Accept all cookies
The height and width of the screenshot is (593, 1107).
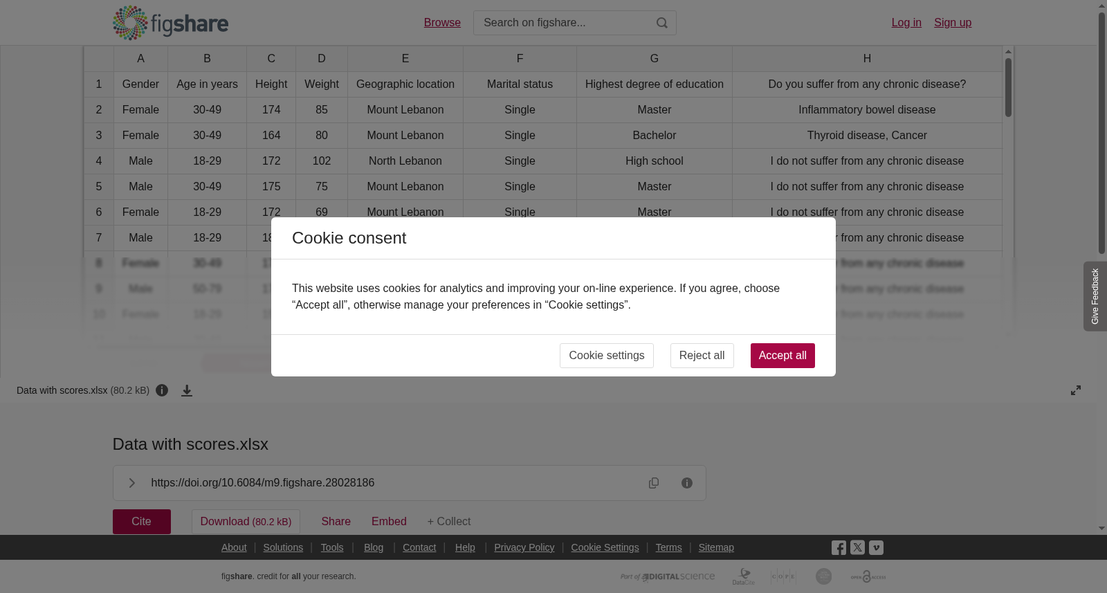click(x=783, y=356)
